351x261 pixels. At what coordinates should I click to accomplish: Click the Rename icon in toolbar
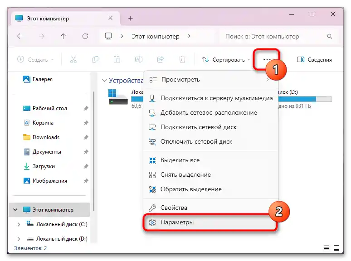139,59
